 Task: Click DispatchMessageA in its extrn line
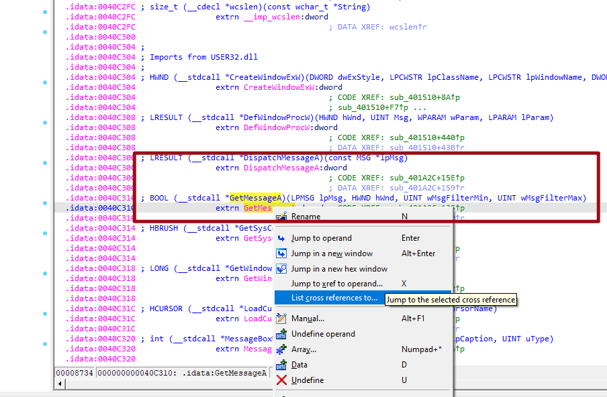(x=281, y=168)
